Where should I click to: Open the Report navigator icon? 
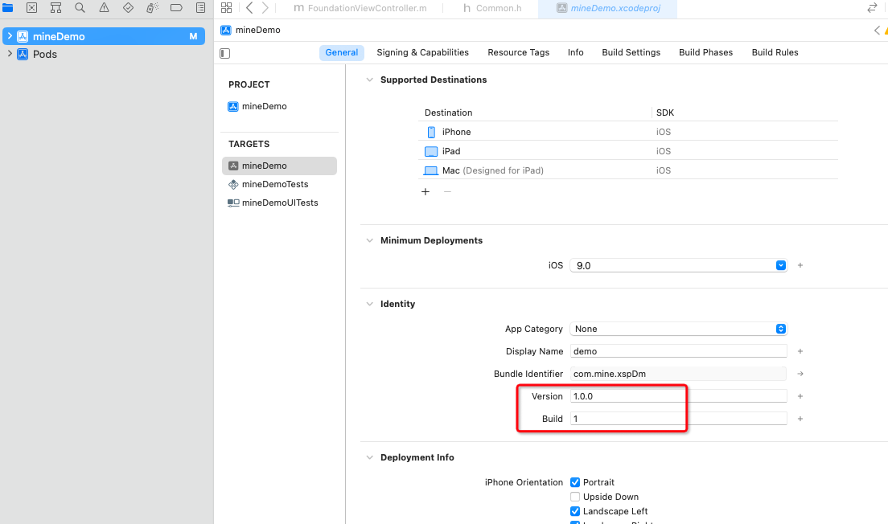200,7
